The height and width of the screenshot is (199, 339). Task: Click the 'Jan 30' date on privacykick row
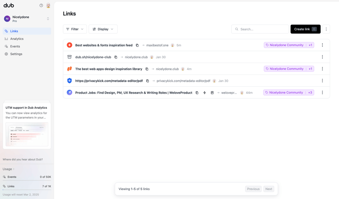pyautogui.click(x=223, y=81)
